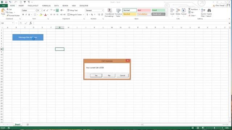Open the General number format dropdown
This screenshot has width=232, height=130.
click(102, 10)
